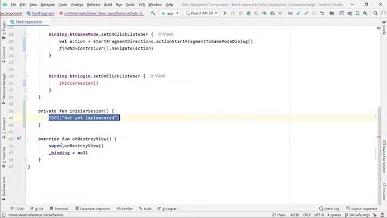Collapse the fold marker at line 34
The height and width of the screenshot is (218, 387).
pyautogui.click(x=26, y=76)
